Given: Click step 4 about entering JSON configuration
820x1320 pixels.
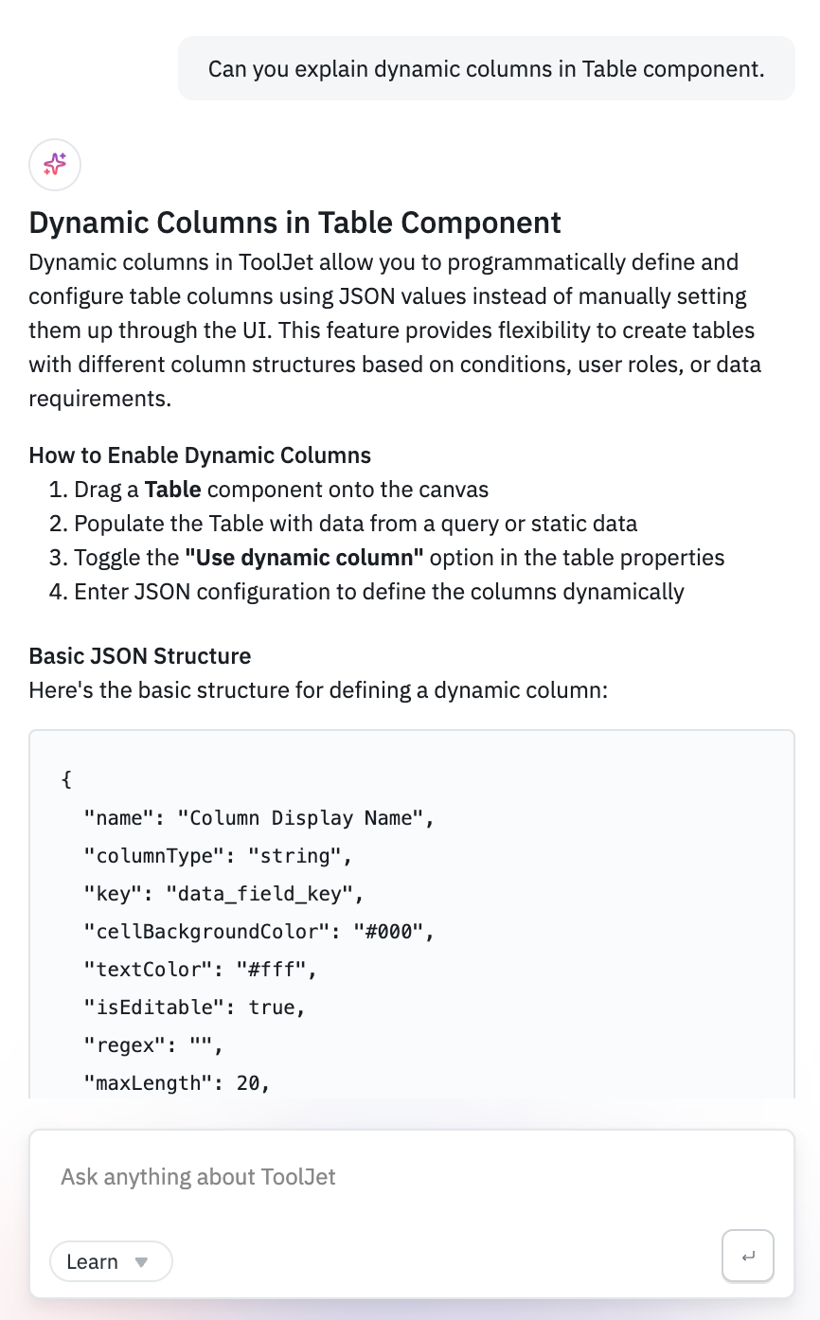Looking at the screenshot, I should [379, 592].
